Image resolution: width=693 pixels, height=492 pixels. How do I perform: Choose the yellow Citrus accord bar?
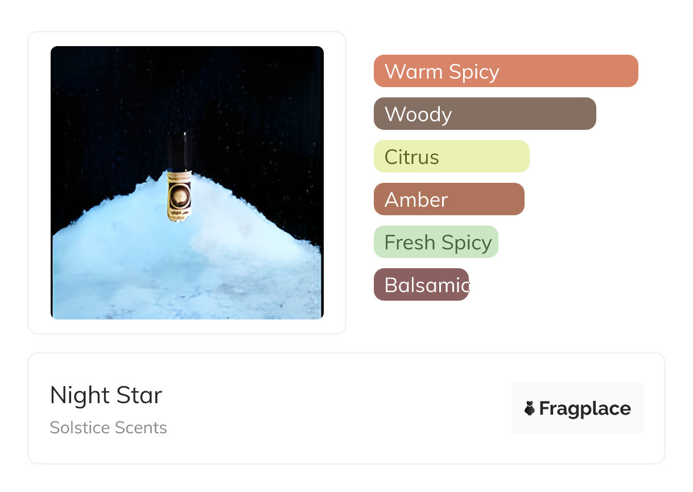pyautogui.click(x=452, y=157)
